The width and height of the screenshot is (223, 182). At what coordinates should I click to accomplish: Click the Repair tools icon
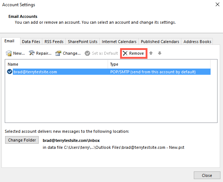click(32, 53)
